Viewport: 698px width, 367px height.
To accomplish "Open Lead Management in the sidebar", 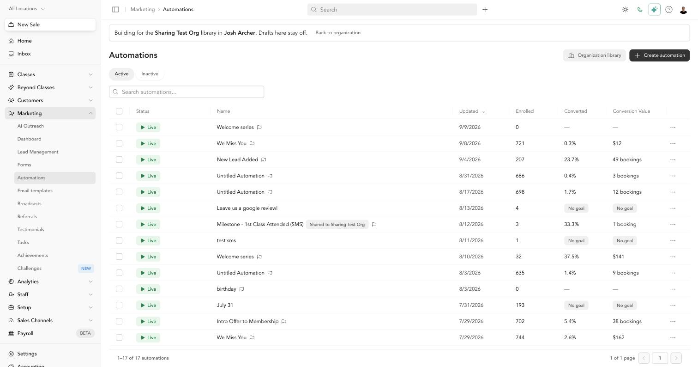I will pos(38,152).
